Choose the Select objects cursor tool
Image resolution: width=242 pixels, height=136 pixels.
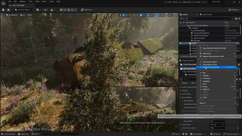click(x=121, y=15)
